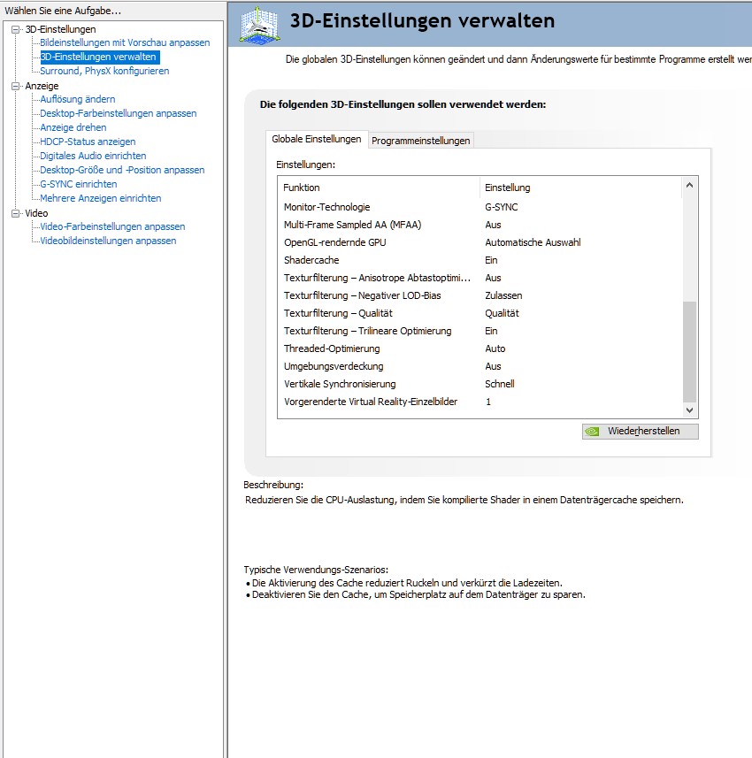This screenshot has width=752, height=758.
Task: Click the G-SYNC setting value
Action: [x=501, y=207]
